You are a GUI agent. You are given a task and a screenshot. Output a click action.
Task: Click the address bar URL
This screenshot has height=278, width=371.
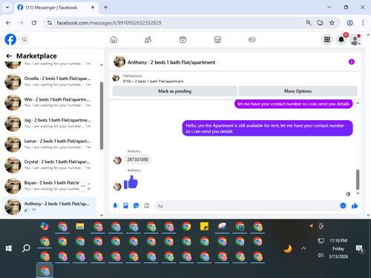coord(109,23)
